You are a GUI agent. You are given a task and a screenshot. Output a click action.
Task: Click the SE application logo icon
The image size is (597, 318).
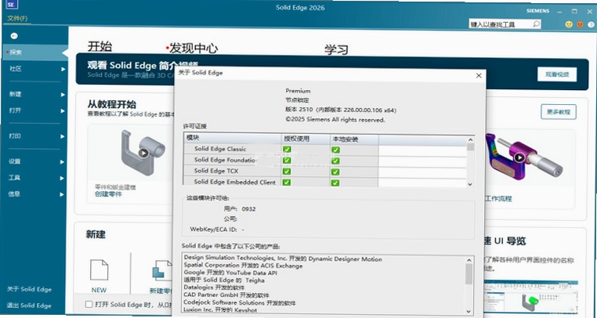pos(11,5)
